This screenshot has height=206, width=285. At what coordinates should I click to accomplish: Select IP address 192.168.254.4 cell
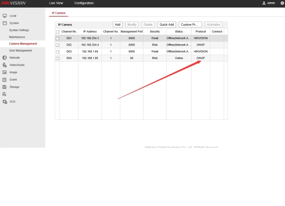pos(90,45)
